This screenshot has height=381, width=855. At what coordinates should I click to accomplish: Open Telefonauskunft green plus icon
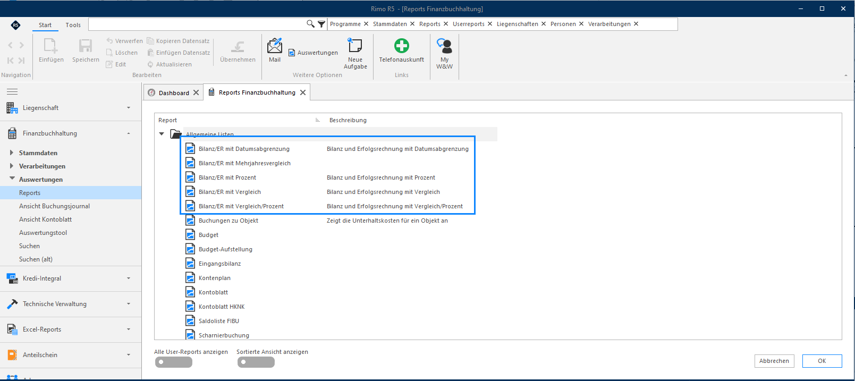402,46
